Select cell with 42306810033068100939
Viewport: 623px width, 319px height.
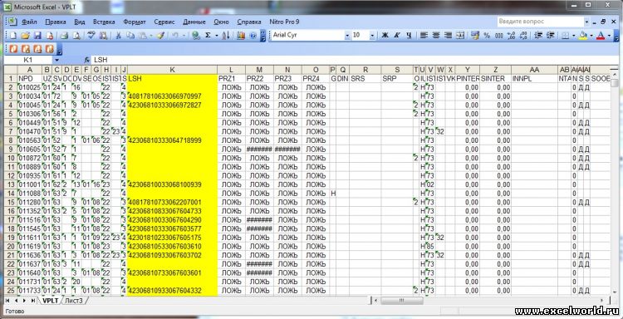click(173, 184)
